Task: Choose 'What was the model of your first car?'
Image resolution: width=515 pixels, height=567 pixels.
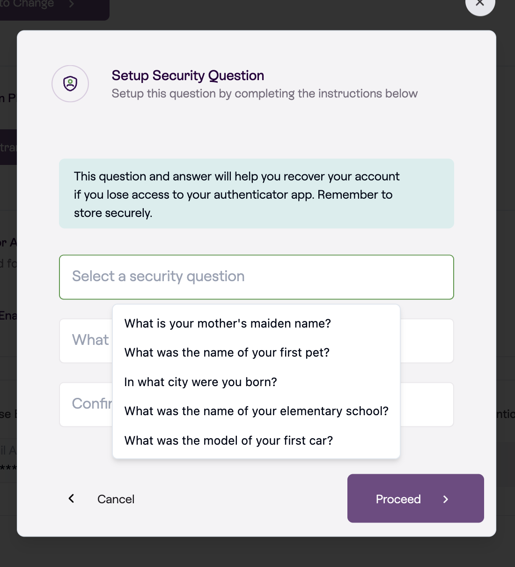Action: 228,440
